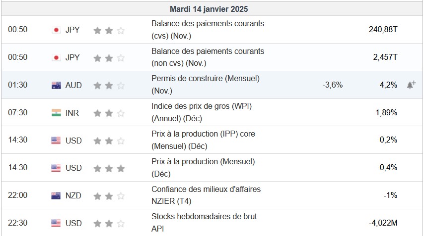Click the alert bell icon on AUD row
The width and height of the screenshot is (424, 236).
click(x=411, y=85)
